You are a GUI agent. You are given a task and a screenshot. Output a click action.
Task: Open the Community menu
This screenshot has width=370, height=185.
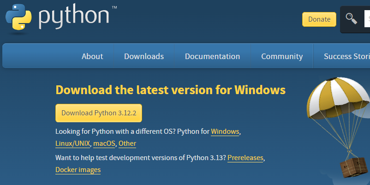tap(282, 56)
